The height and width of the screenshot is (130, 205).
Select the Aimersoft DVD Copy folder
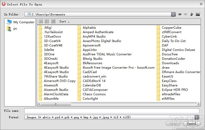point(57,81)
